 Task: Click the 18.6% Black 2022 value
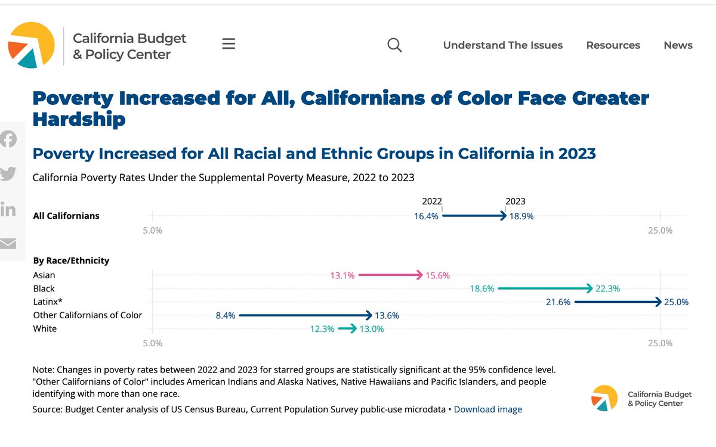point(482,289)
